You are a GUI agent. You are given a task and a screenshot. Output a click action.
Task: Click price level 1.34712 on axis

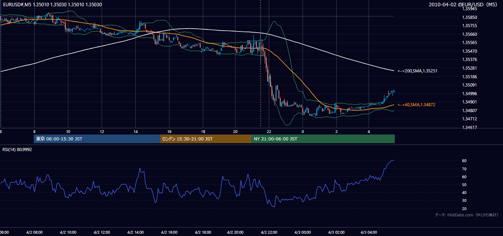point(470,119)
